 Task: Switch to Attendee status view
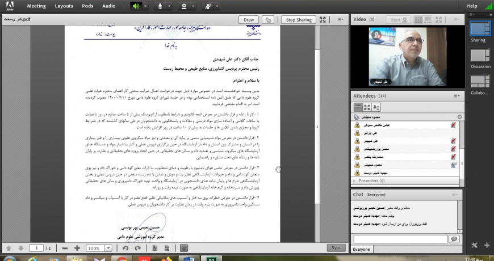pos(376,107)
